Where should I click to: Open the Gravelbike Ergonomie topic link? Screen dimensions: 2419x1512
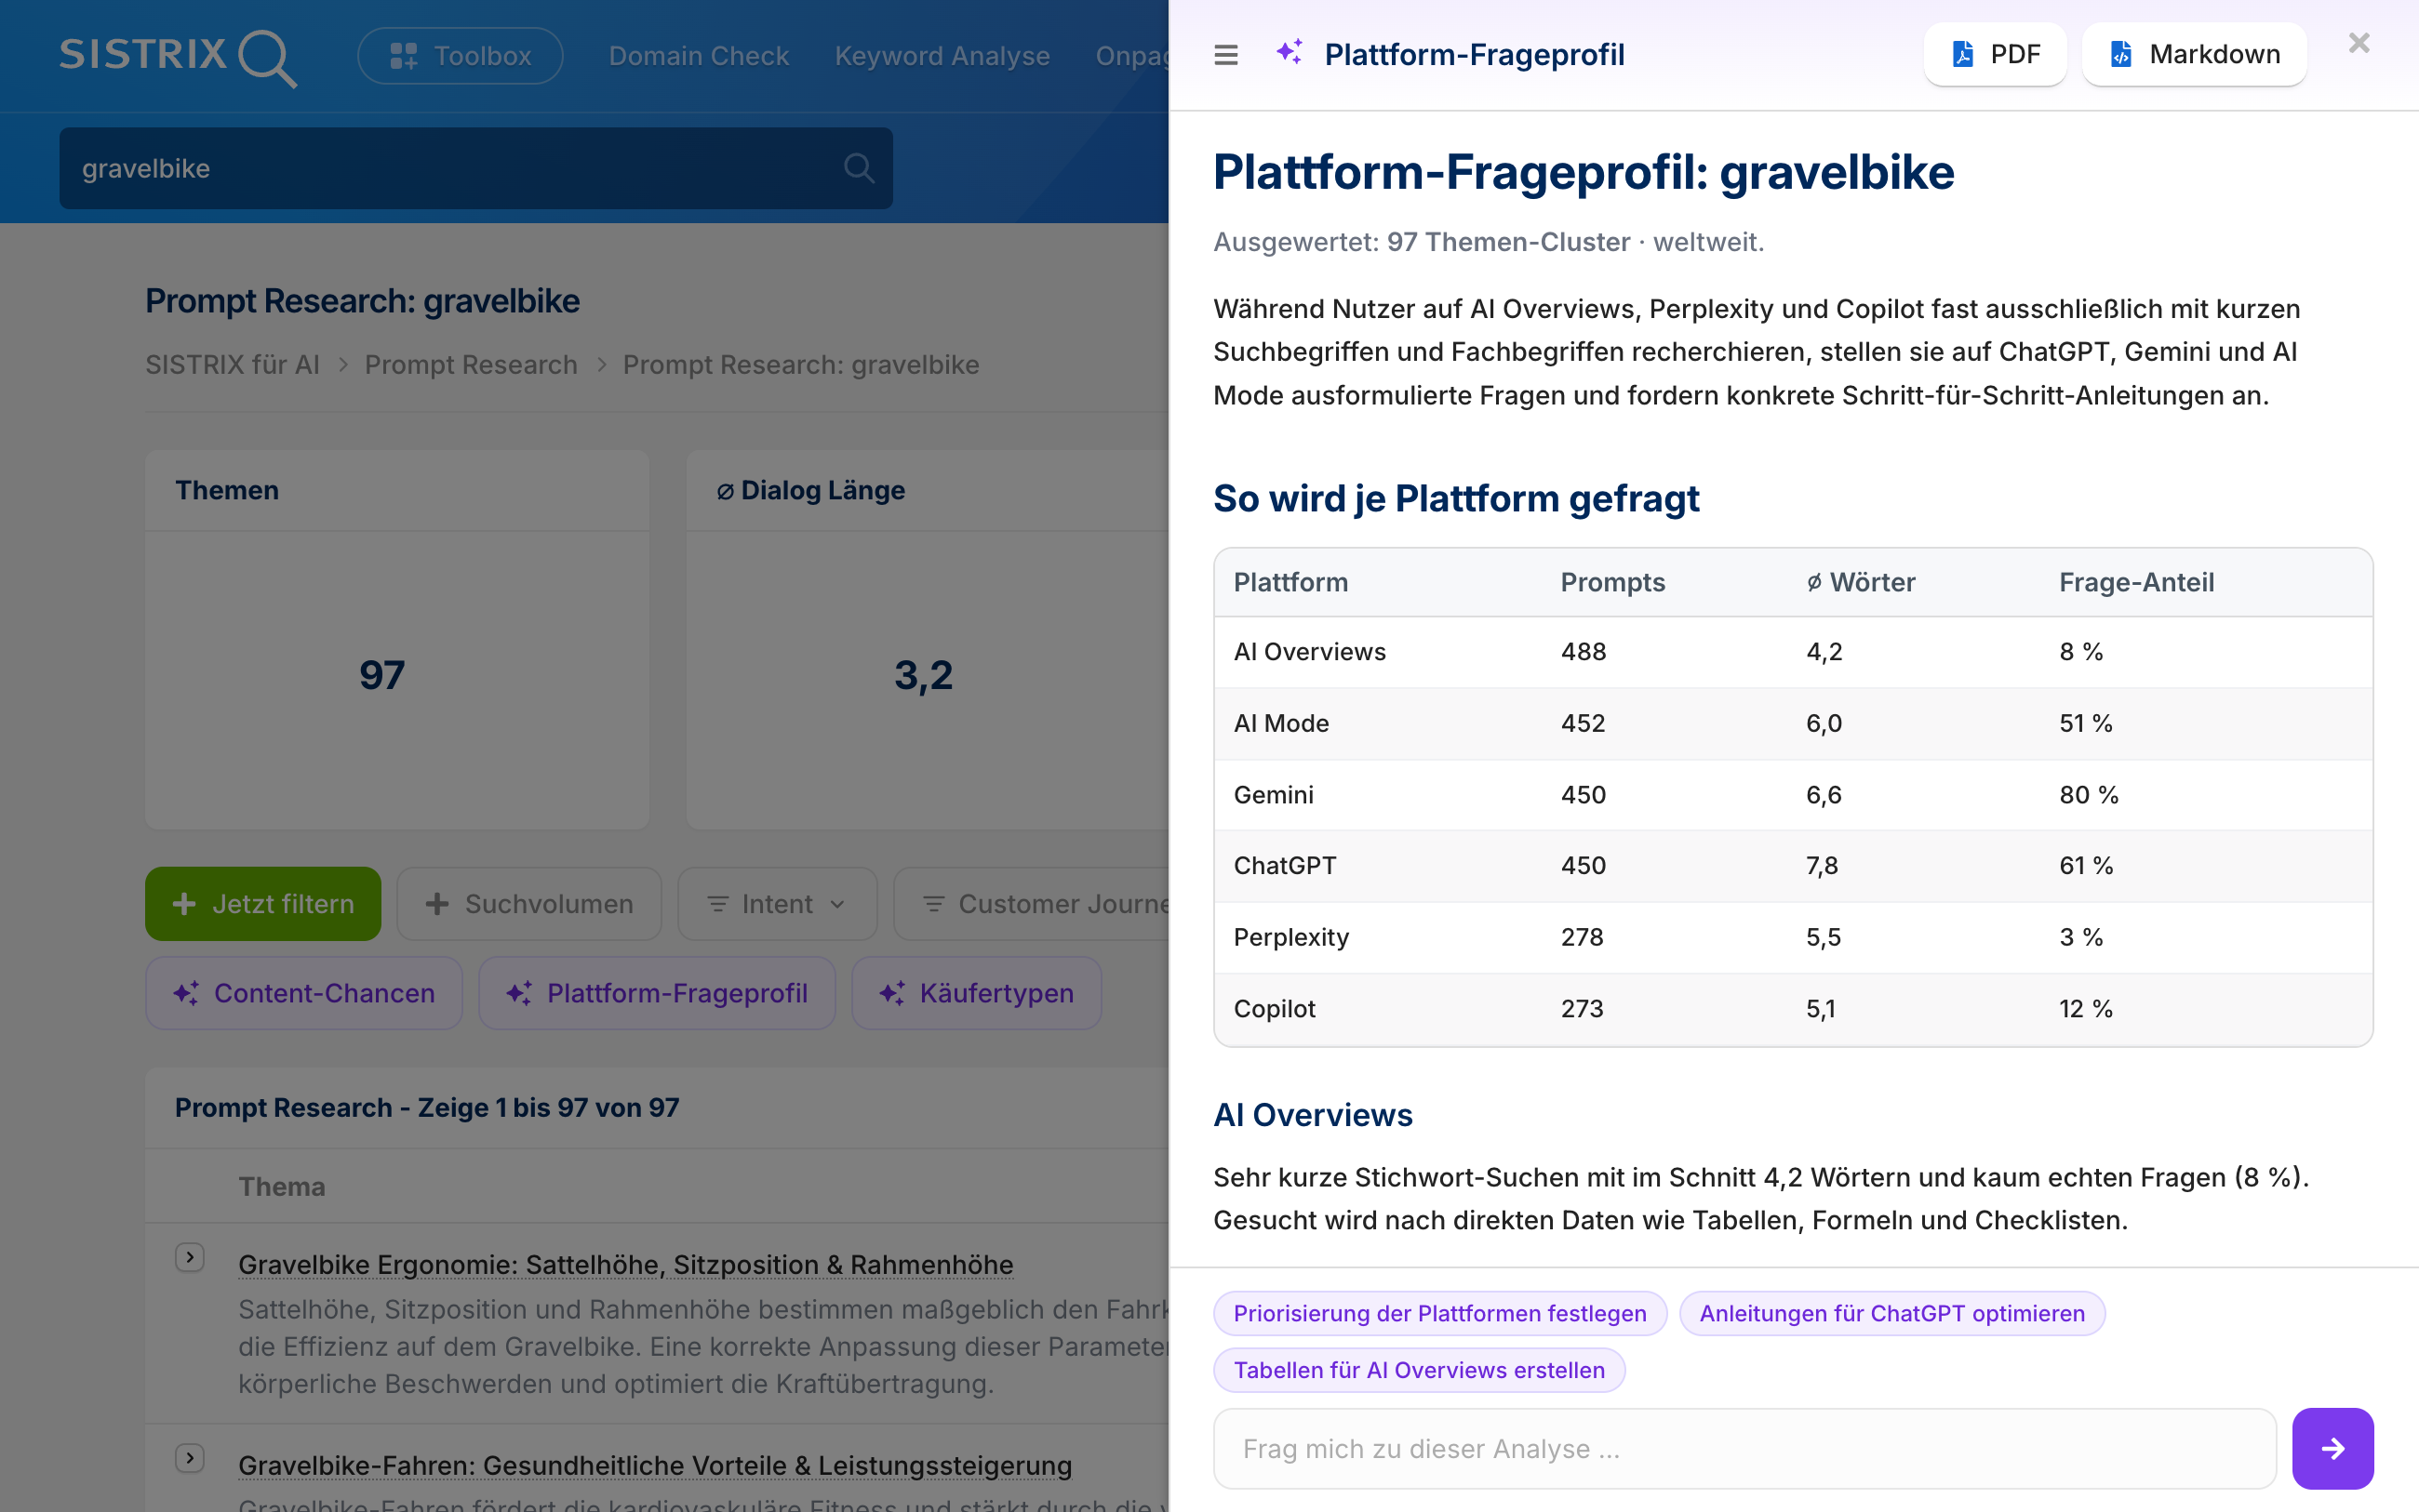click(626, 1265)
